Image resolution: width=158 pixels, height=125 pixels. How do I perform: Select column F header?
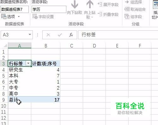tap(140, 46)
